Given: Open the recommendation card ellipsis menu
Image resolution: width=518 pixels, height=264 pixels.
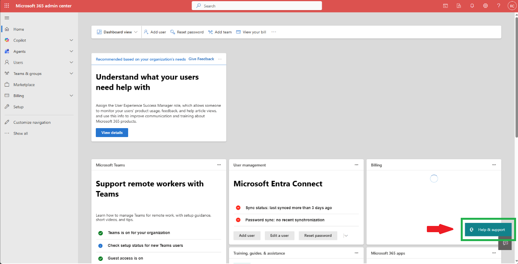Looking at the screenshot, I should pos(220,59).
